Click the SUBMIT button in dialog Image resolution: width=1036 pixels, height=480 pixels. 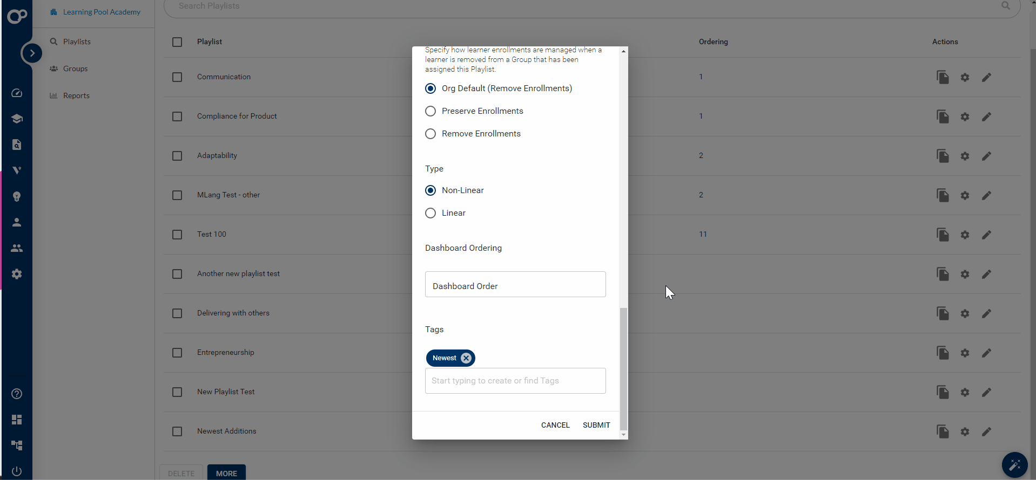pos(596,425)
